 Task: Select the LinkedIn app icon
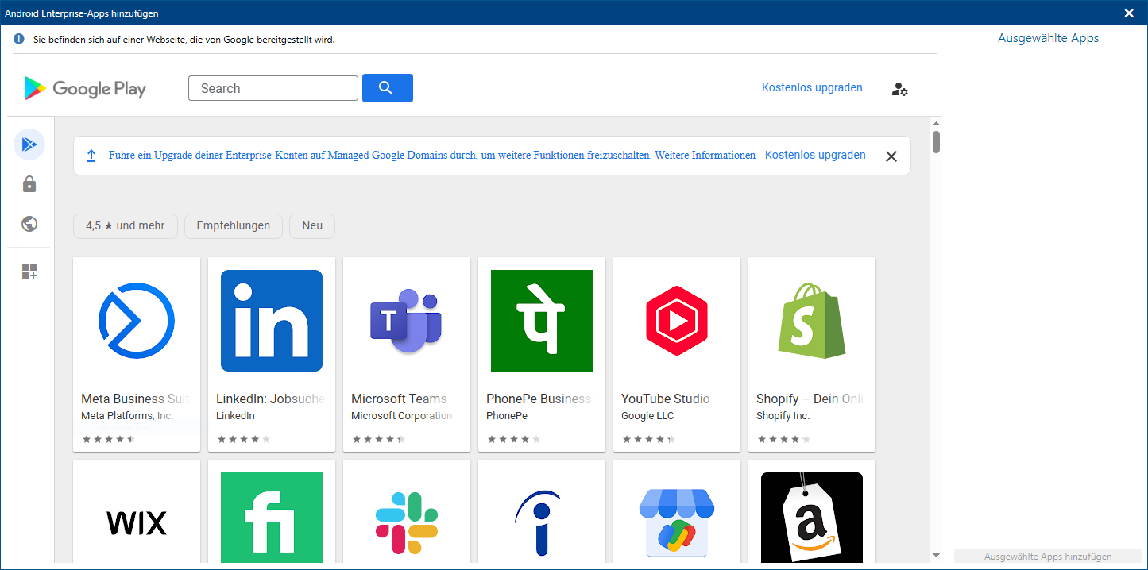pos(271,321)
